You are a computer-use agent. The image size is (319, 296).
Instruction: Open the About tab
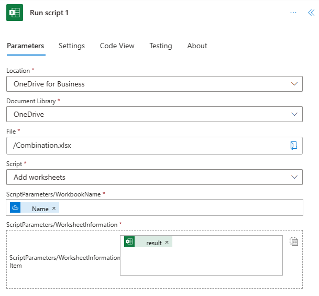(197, 46)
